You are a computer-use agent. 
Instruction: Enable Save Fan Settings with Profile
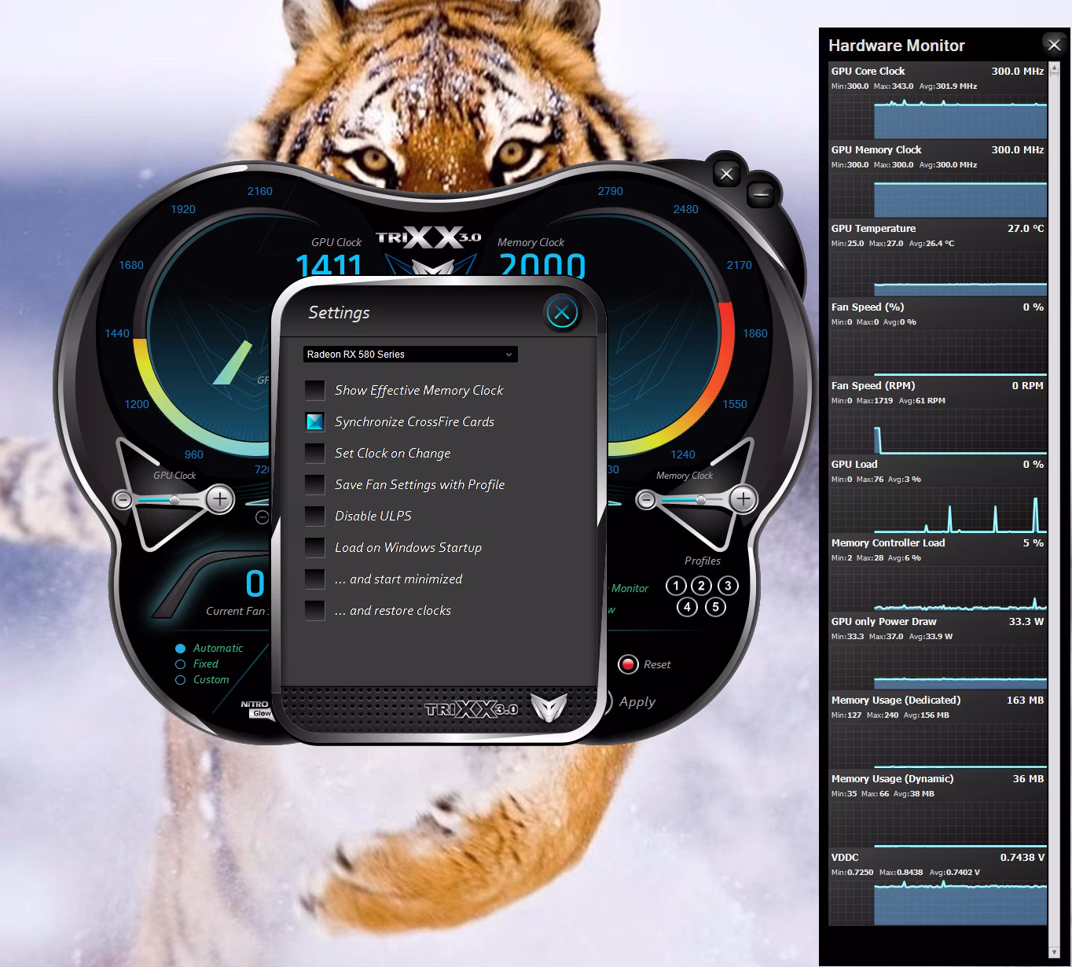pos(315,485)
